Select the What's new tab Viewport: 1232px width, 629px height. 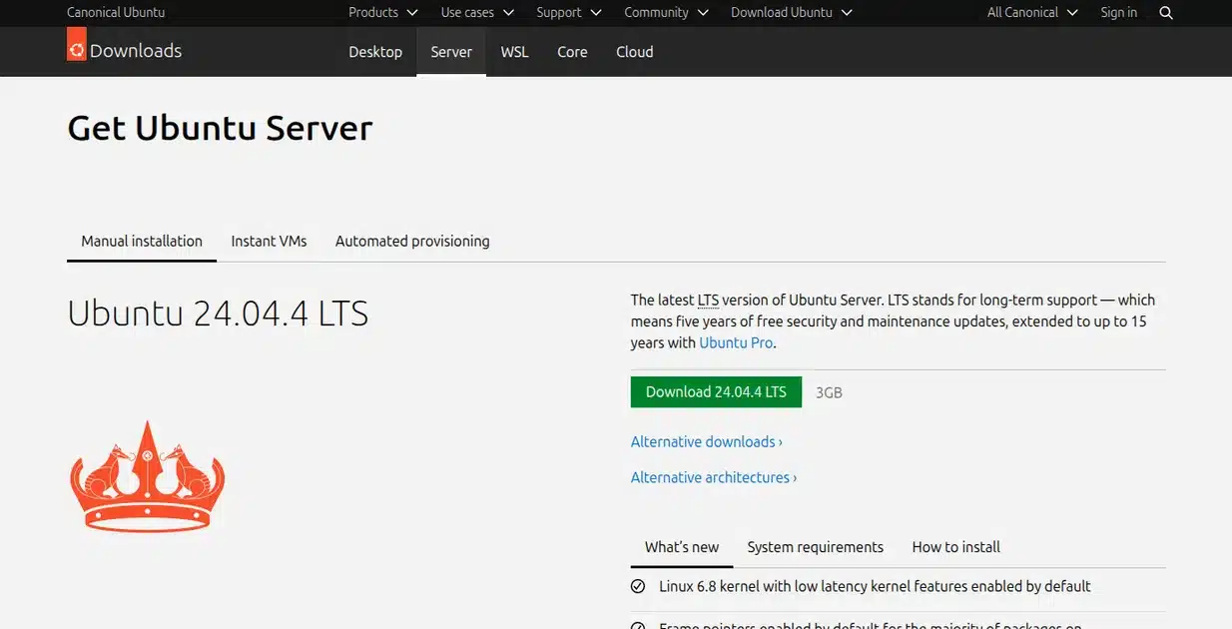(682, 547)
